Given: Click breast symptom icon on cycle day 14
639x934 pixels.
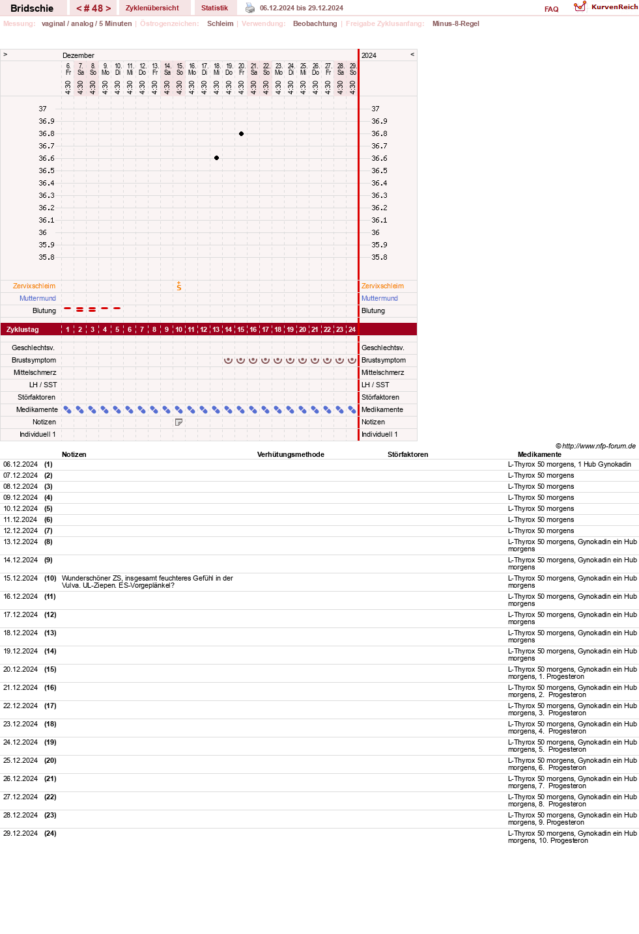Looking at the screenshot, I should point(229,360).
